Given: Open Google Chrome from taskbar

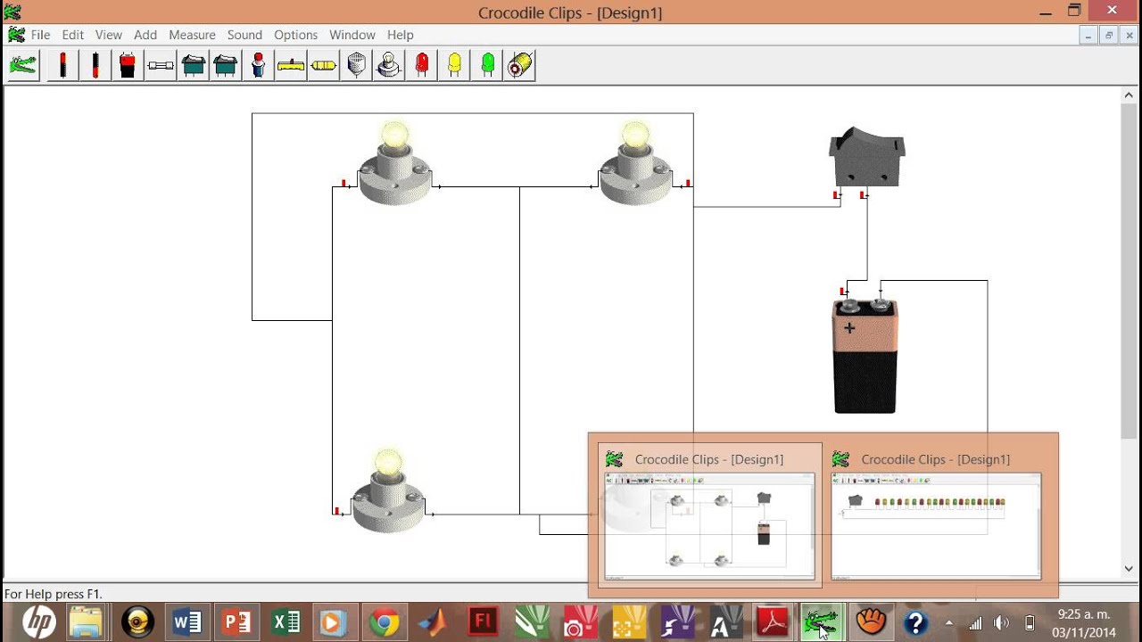Looking at the screenshot, I should [385, 621].
